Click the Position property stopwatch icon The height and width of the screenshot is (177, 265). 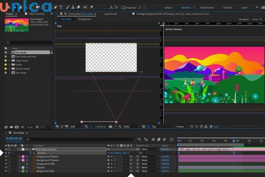[30, 153]
